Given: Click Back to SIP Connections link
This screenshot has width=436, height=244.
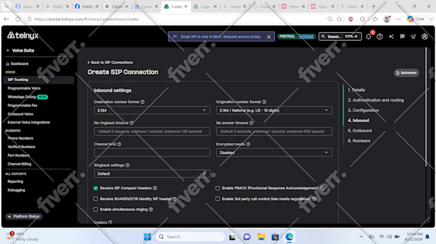Looking at the screenshot, I should coord(110,63).
